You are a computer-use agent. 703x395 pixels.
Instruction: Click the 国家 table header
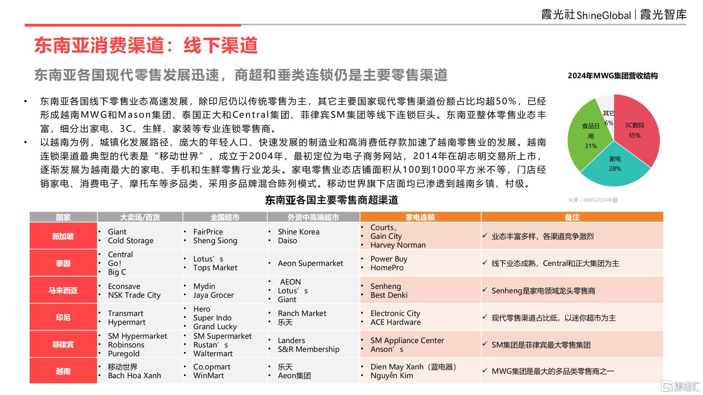tap(63, 217)
